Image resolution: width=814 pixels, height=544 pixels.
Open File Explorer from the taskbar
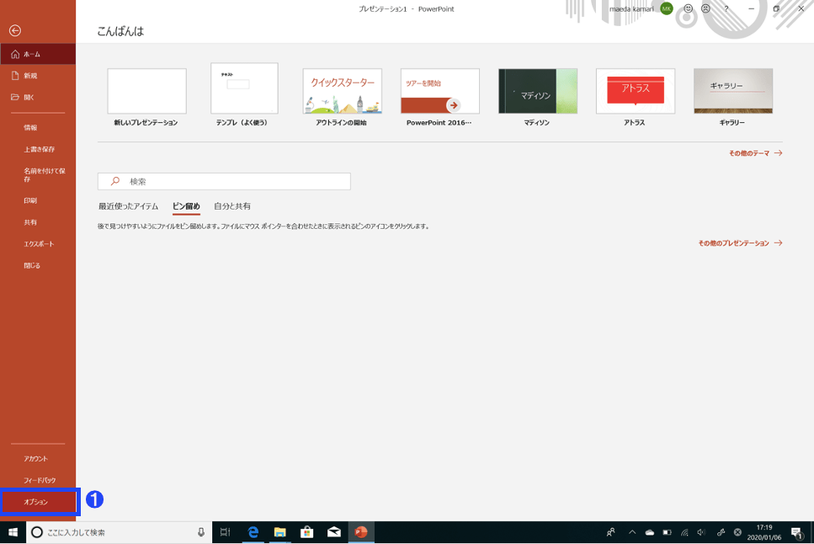(x=279, y=532)
